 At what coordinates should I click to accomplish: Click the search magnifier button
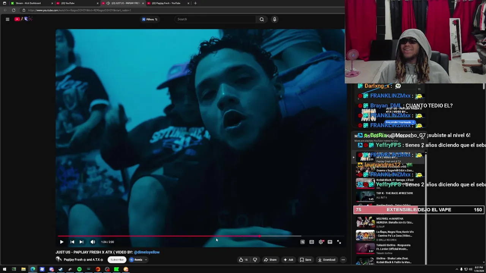coord(262,19)
